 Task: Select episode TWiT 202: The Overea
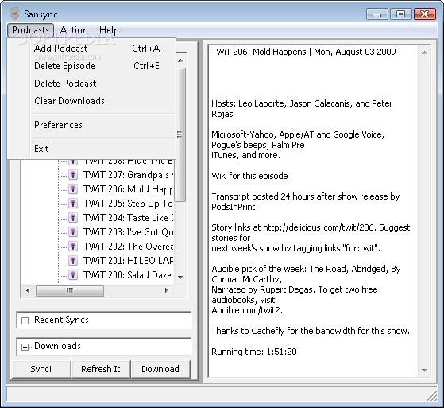pos(128,246)
